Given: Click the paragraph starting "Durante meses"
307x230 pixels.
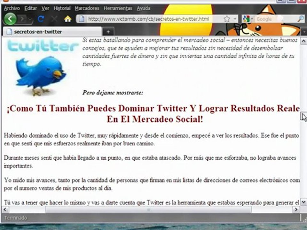Looking at the screenshot, I should pos(150,162).
